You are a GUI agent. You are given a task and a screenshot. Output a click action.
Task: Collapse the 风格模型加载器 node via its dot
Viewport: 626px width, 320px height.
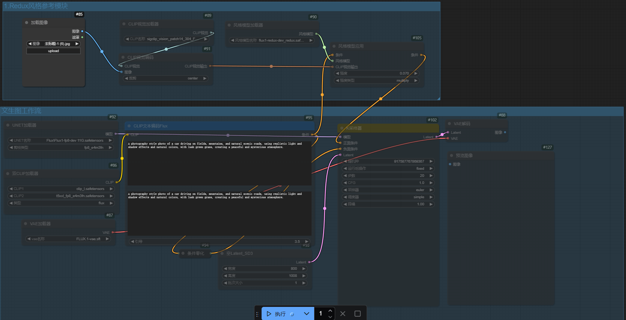click(229, 25)
